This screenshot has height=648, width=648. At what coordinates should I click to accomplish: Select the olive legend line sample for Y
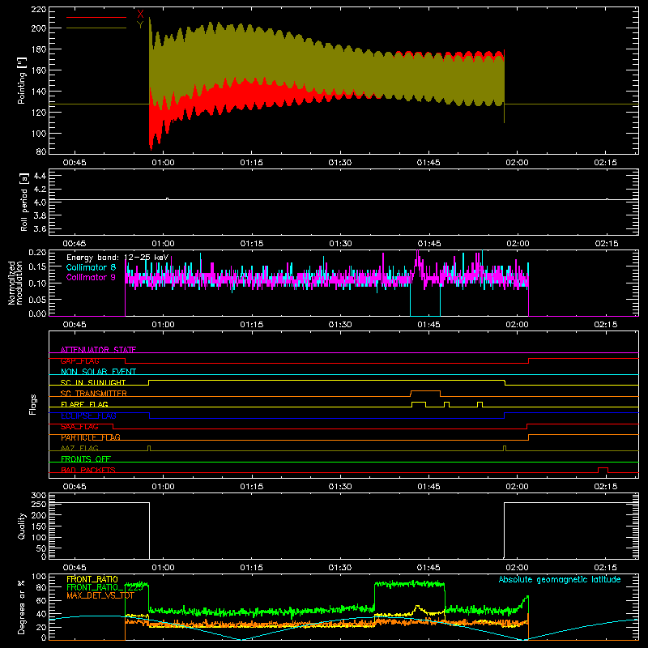96,28
